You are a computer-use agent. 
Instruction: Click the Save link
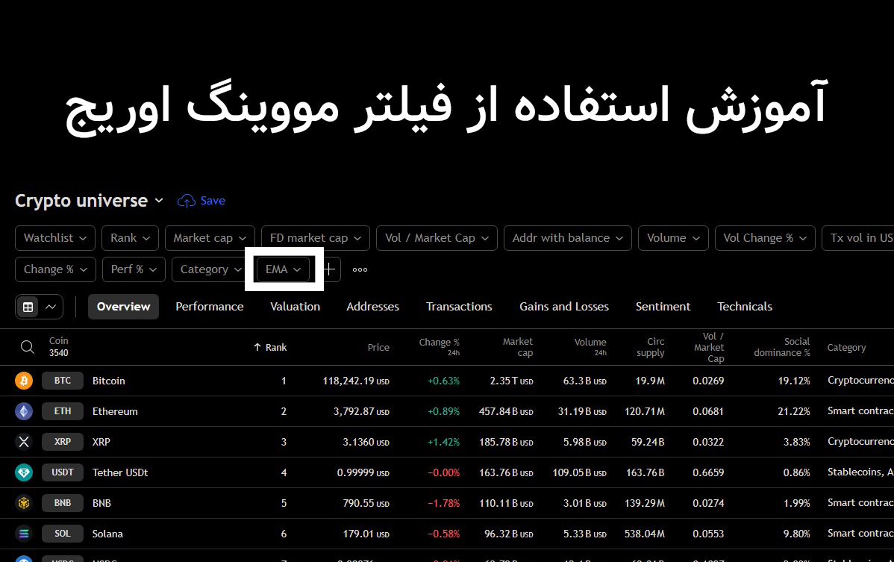coord(213,200)
